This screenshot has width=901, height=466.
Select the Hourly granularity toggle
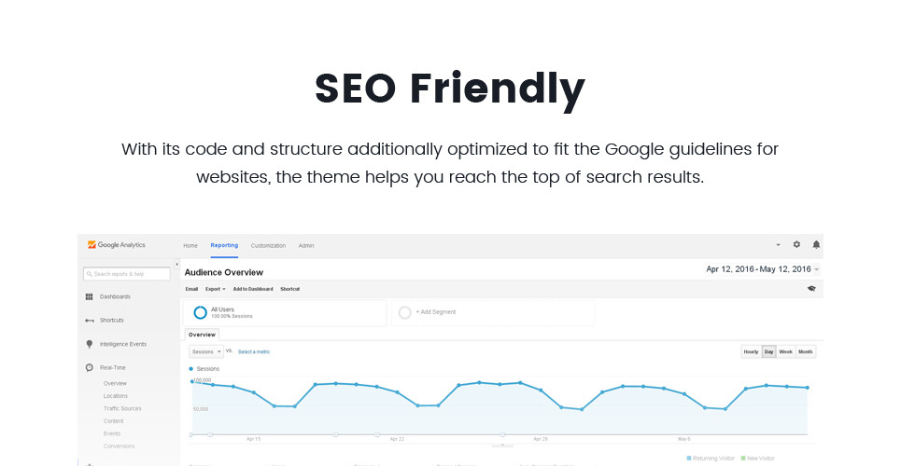click(751, 351)
